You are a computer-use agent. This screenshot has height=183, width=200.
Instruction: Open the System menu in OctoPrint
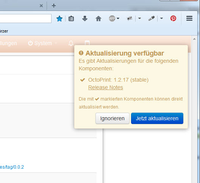click(42, 43)
